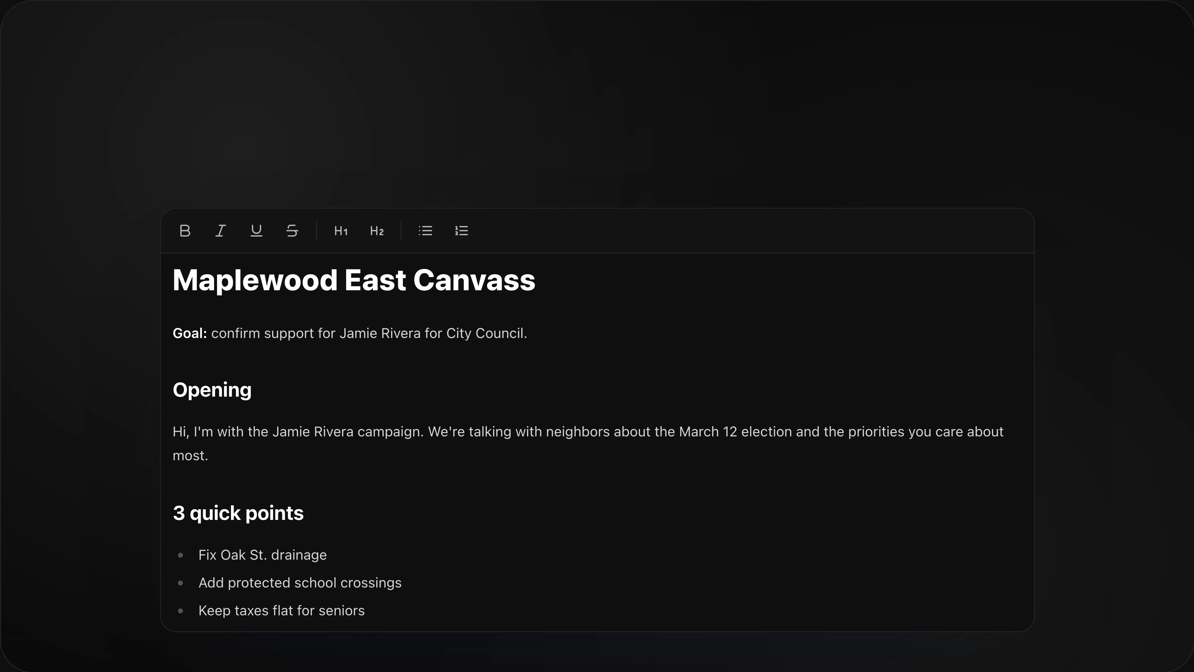The width and height of the screenshot is (1194, 672).
Task: Click the 'Fix Oak St. drainage' bullet
Action: coord(262,555)
